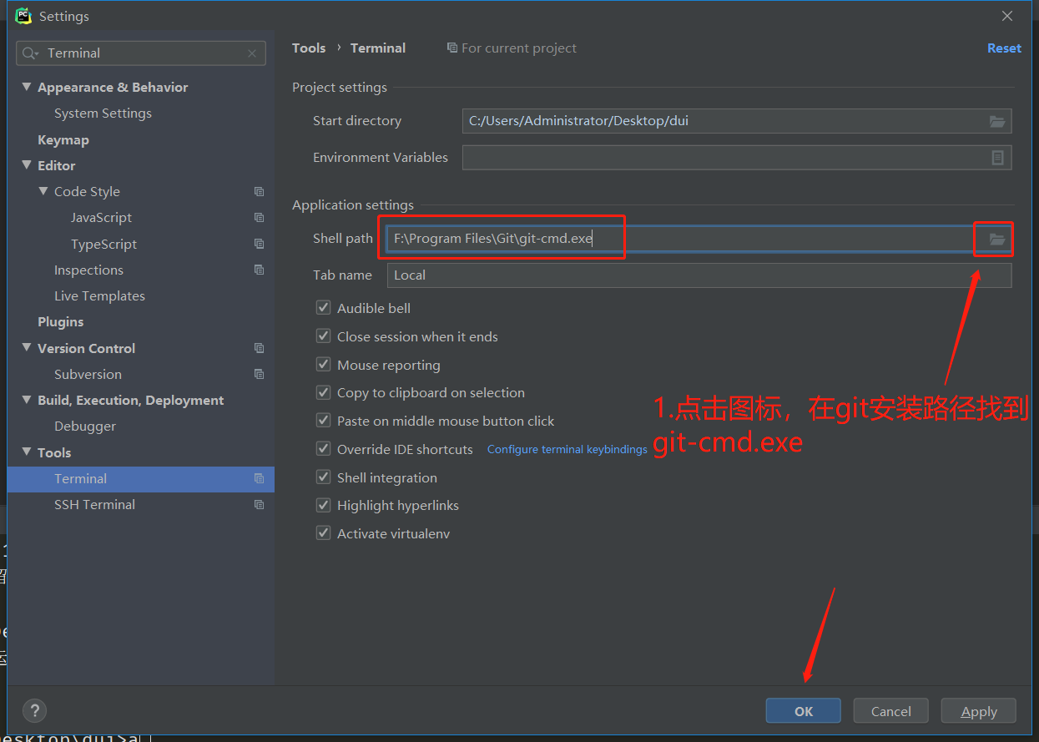Click the For current project icon

click(x=452, y=48)
